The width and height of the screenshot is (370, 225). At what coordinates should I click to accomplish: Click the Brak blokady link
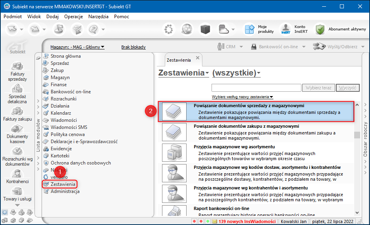pos(134,47)
